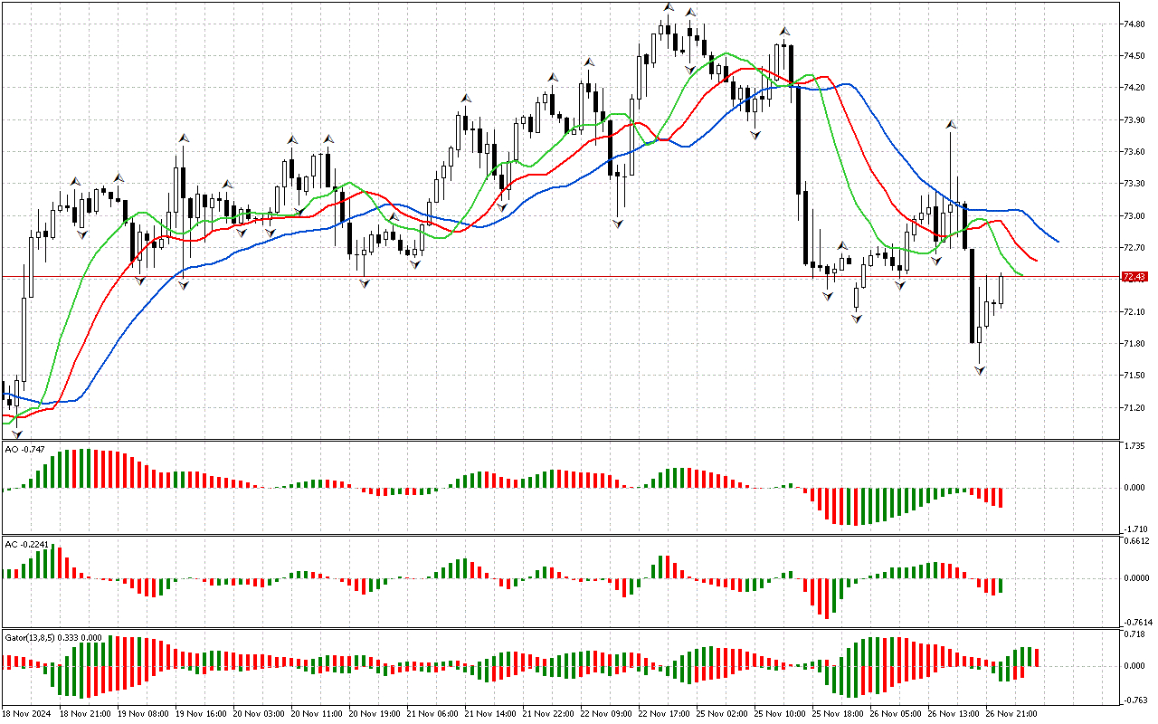Screen dimensions: 1158x724
Task: Click the "Gator(13,8,5)" indicator label
Action: tap(30, 638)
